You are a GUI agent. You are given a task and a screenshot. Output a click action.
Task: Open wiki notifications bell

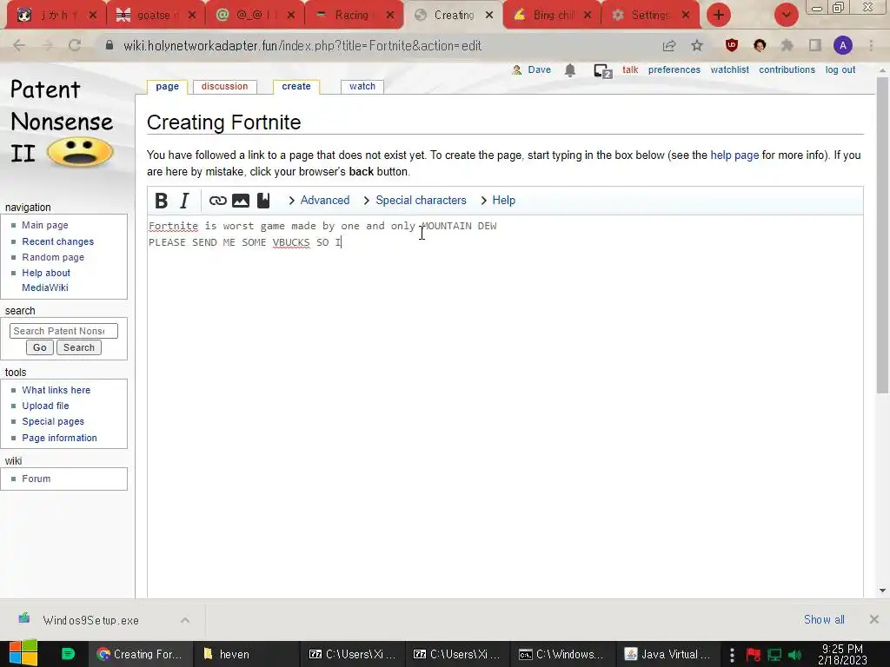click(x=570, y=69)
